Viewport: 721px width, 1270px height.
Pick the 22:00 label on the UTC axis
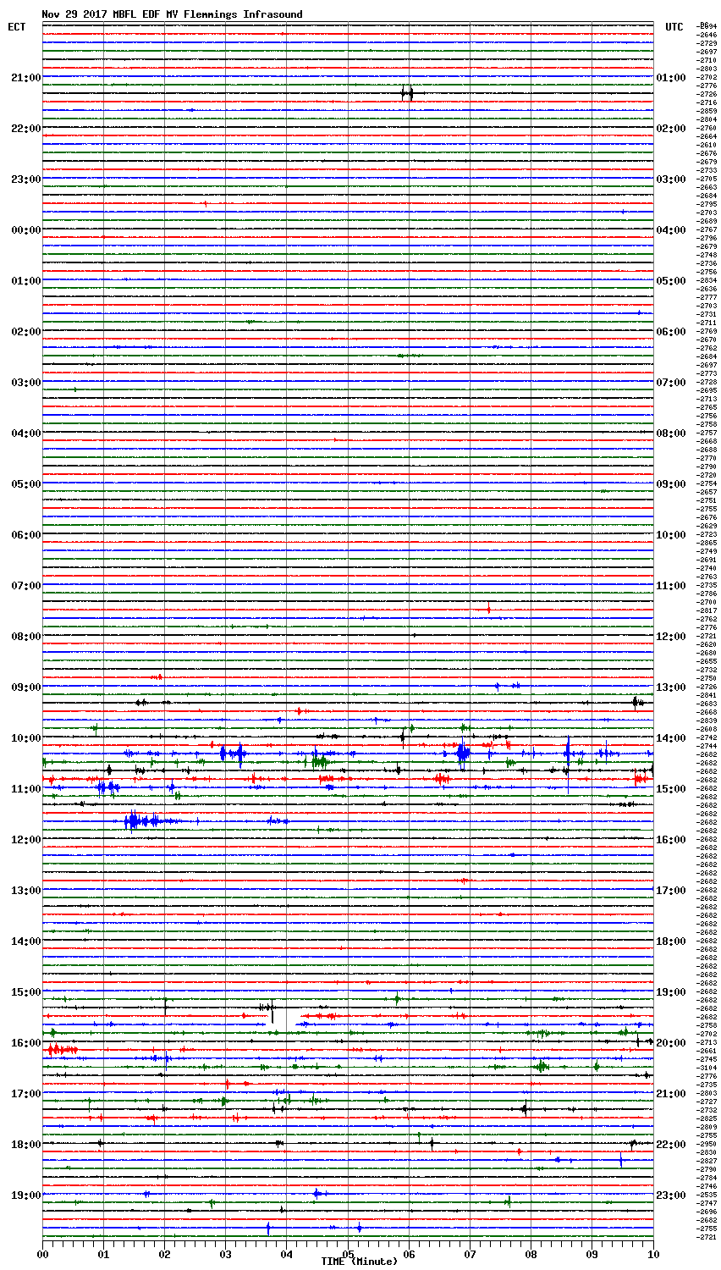click(x=671, y=1145)
